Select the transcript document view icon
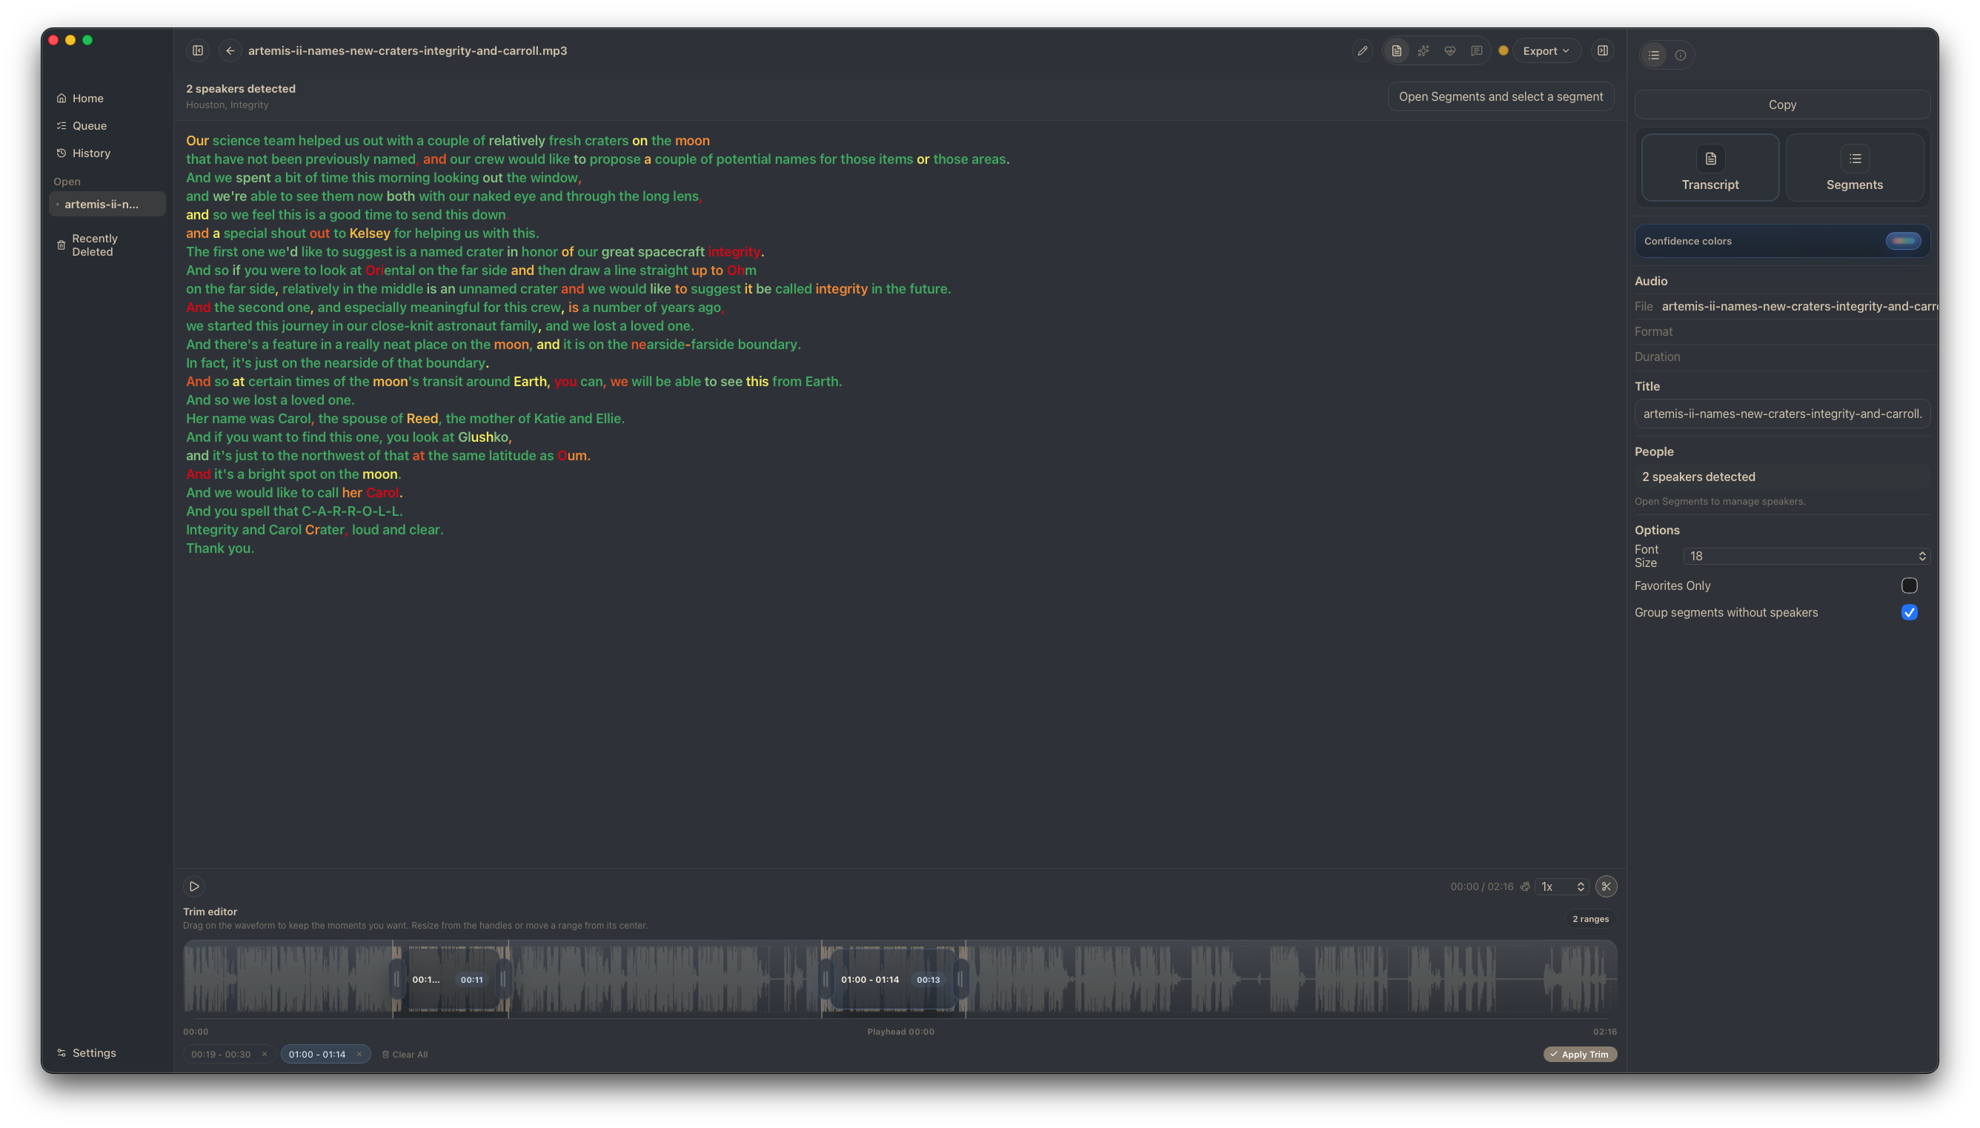 pos(1396,50)
